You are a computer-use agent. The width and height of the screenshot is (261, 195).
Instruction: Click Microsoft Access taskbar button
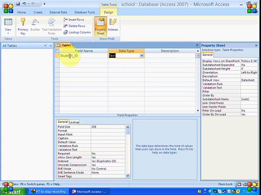[x=90, y=192]
